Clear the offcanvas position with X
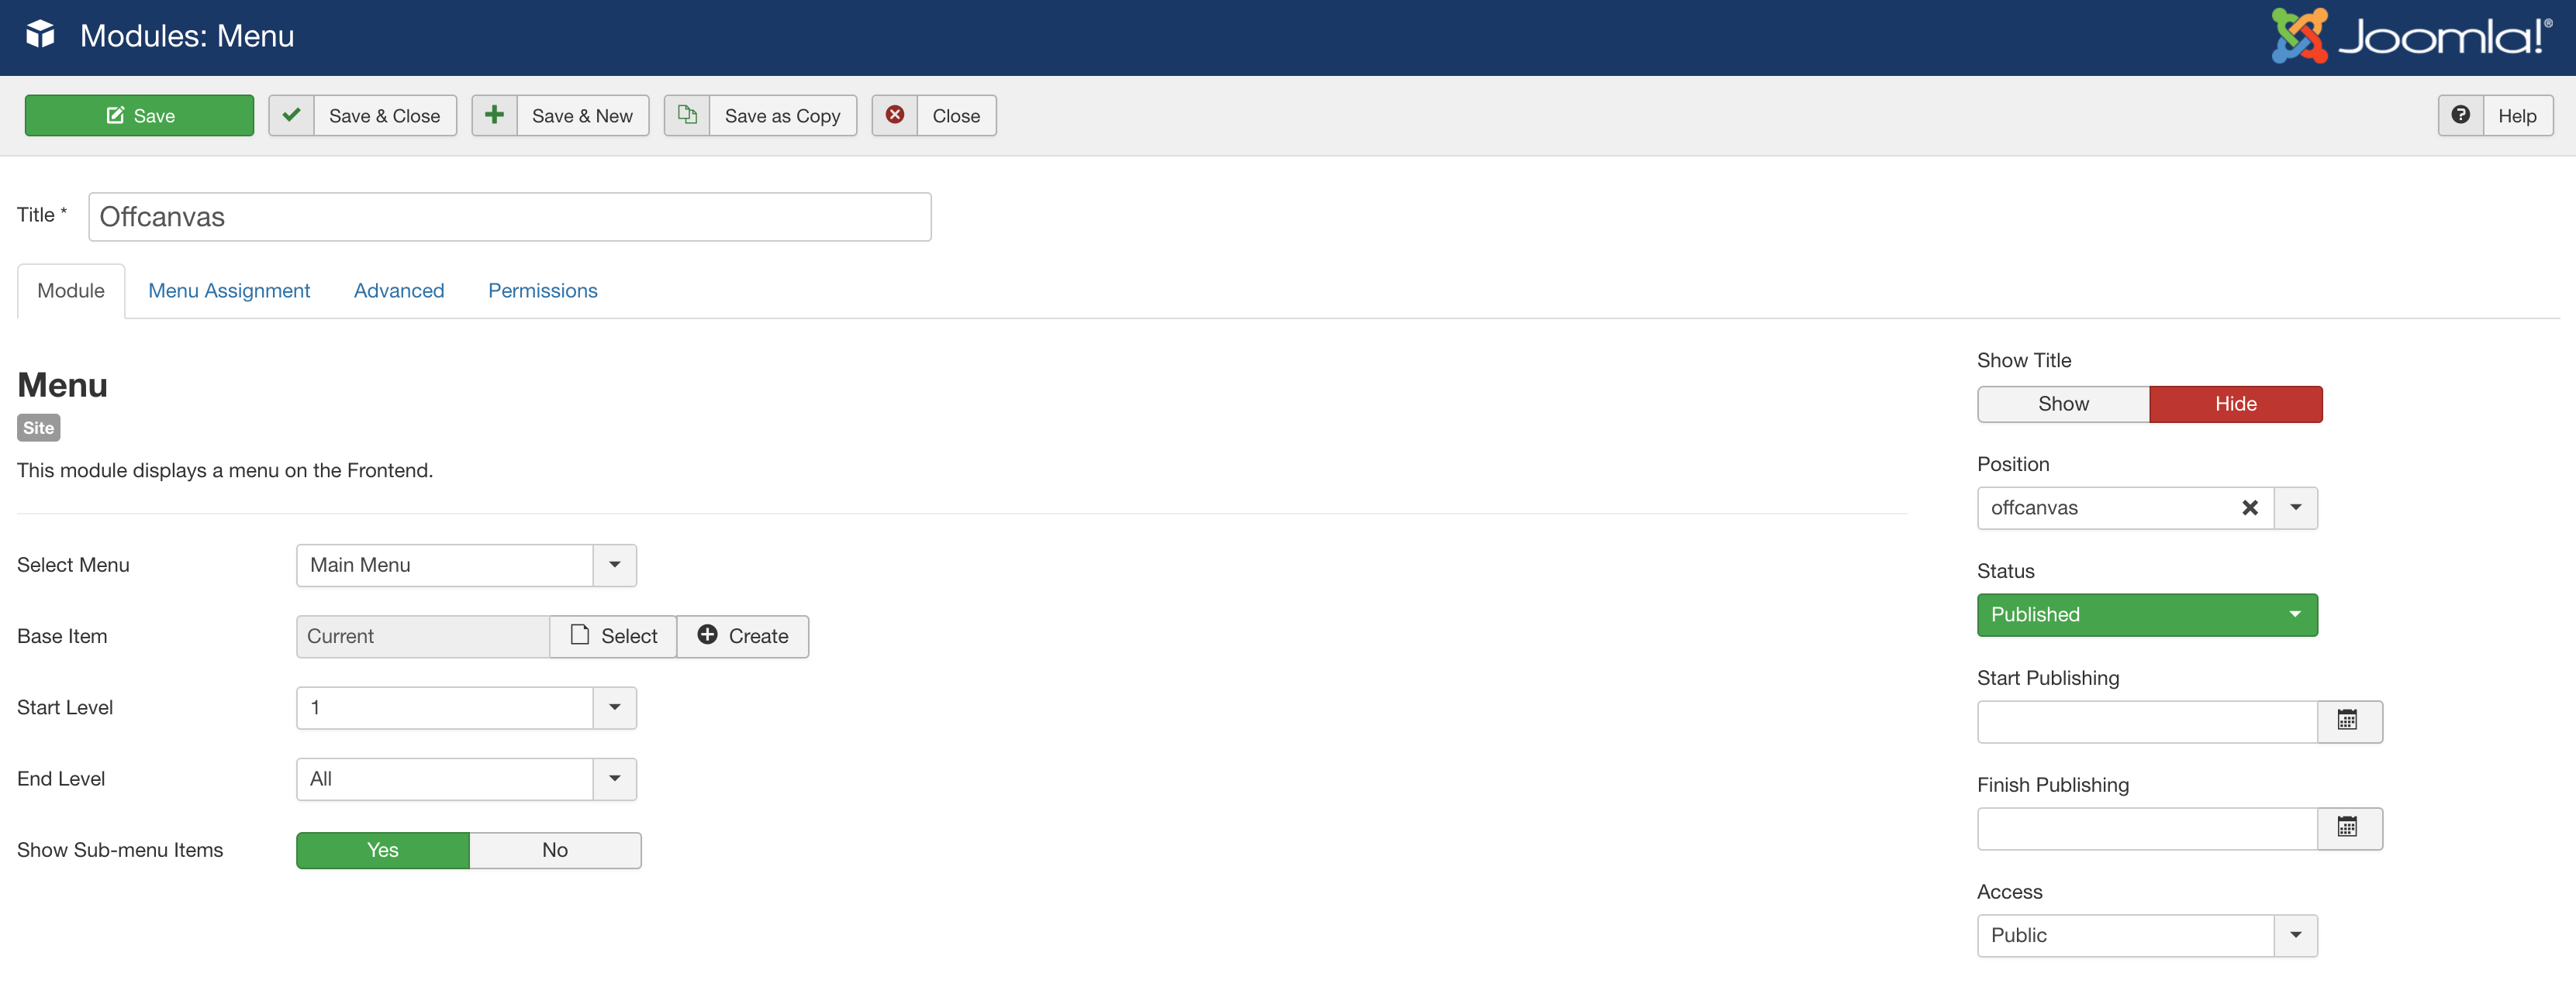The image size is (2576, 987). click(2249, 507)
